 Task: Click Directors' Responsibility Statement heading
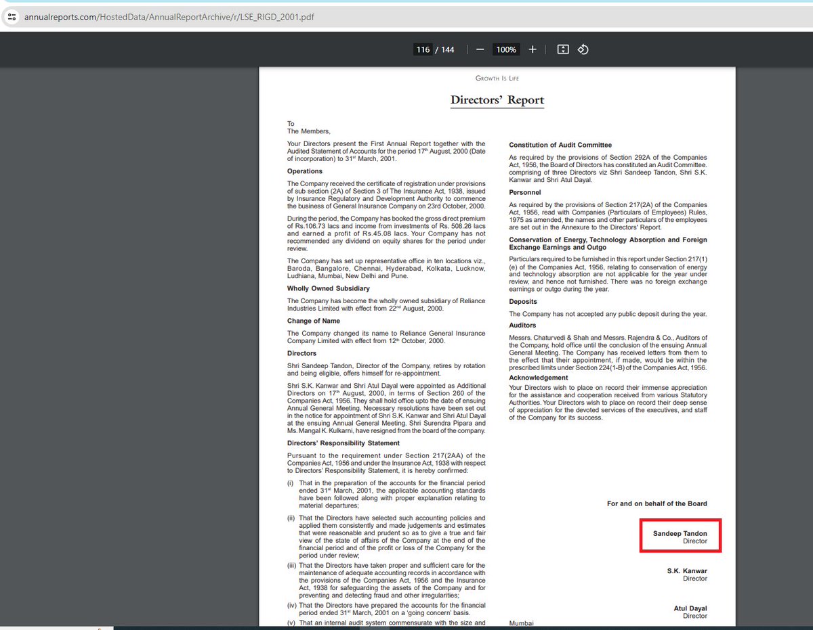(x=343, y=443)
